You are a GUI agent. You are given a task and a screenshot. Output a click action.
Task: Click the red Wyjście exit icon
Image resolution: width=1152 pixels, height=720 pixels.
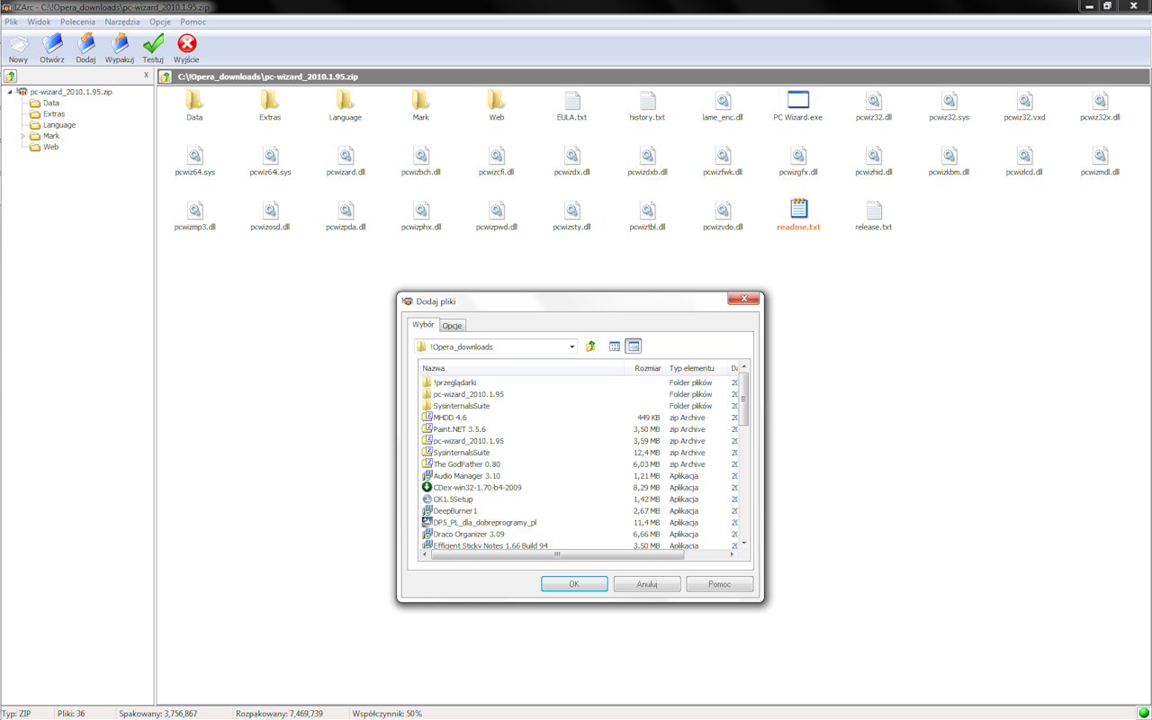click(186, 44)
